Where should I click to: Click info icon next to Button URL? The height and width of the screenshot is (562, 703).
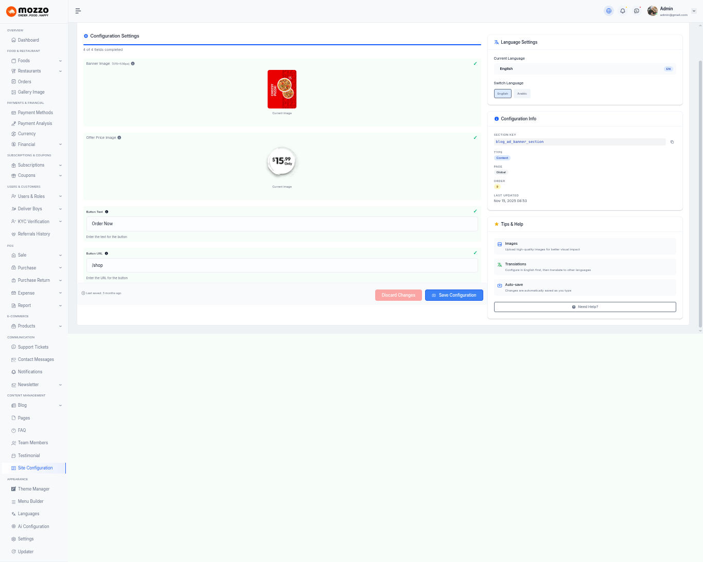pyautogui.click(x=107, y=253)
